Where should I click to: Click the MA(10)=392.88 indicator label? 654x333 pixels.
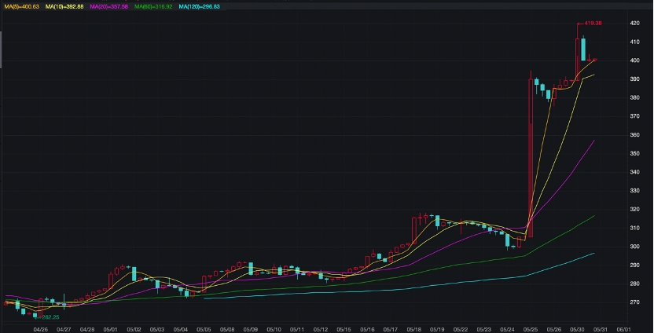pos(64,6)
